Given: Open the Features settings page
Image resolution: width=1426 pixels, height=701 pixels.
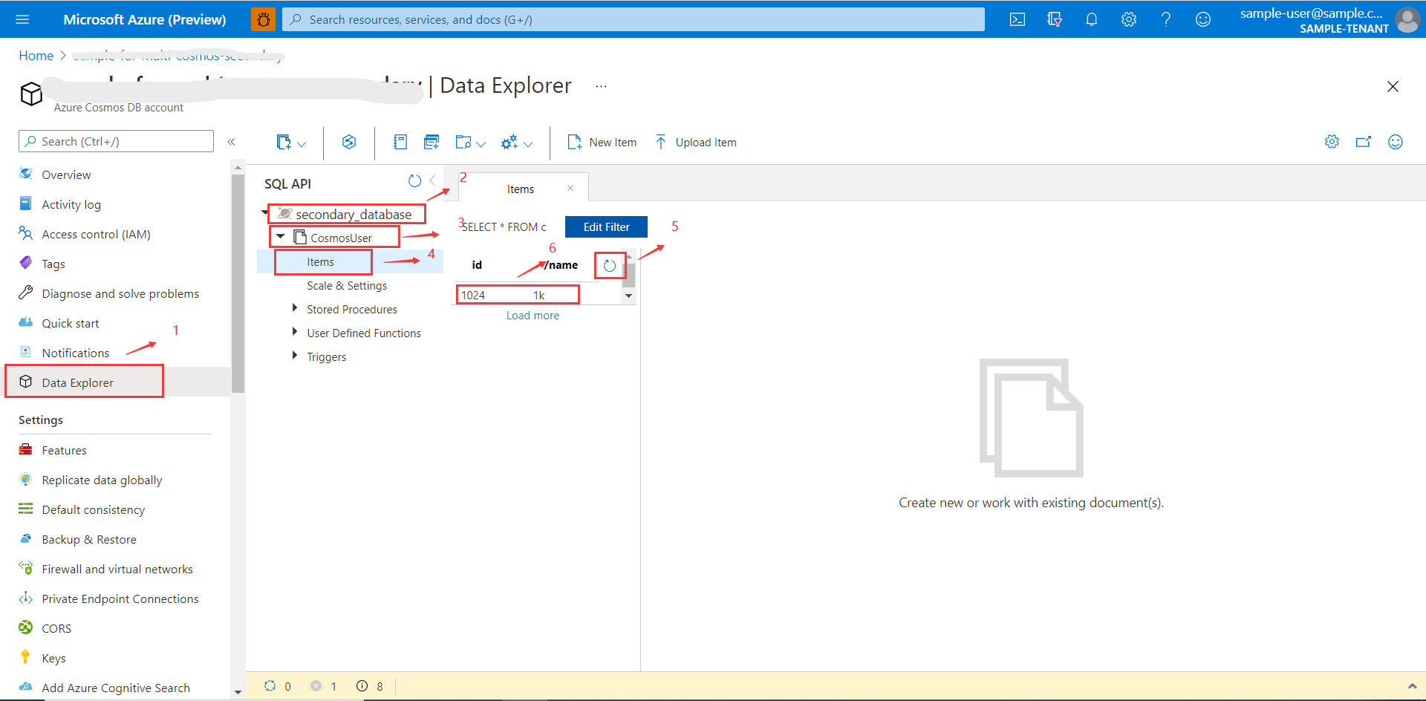Looking at the screenshot, I should 64,450.
